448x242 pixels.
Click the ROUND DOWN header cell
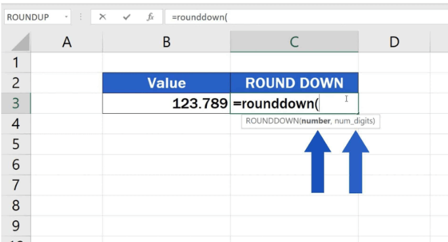pyautogui.click(x=294, y=83)
